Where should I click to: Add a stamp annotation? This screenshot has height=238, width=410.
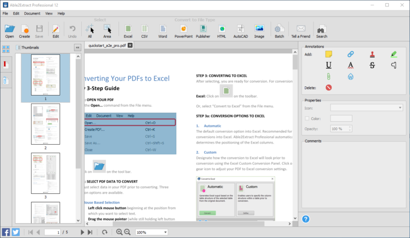pos(372,54)
